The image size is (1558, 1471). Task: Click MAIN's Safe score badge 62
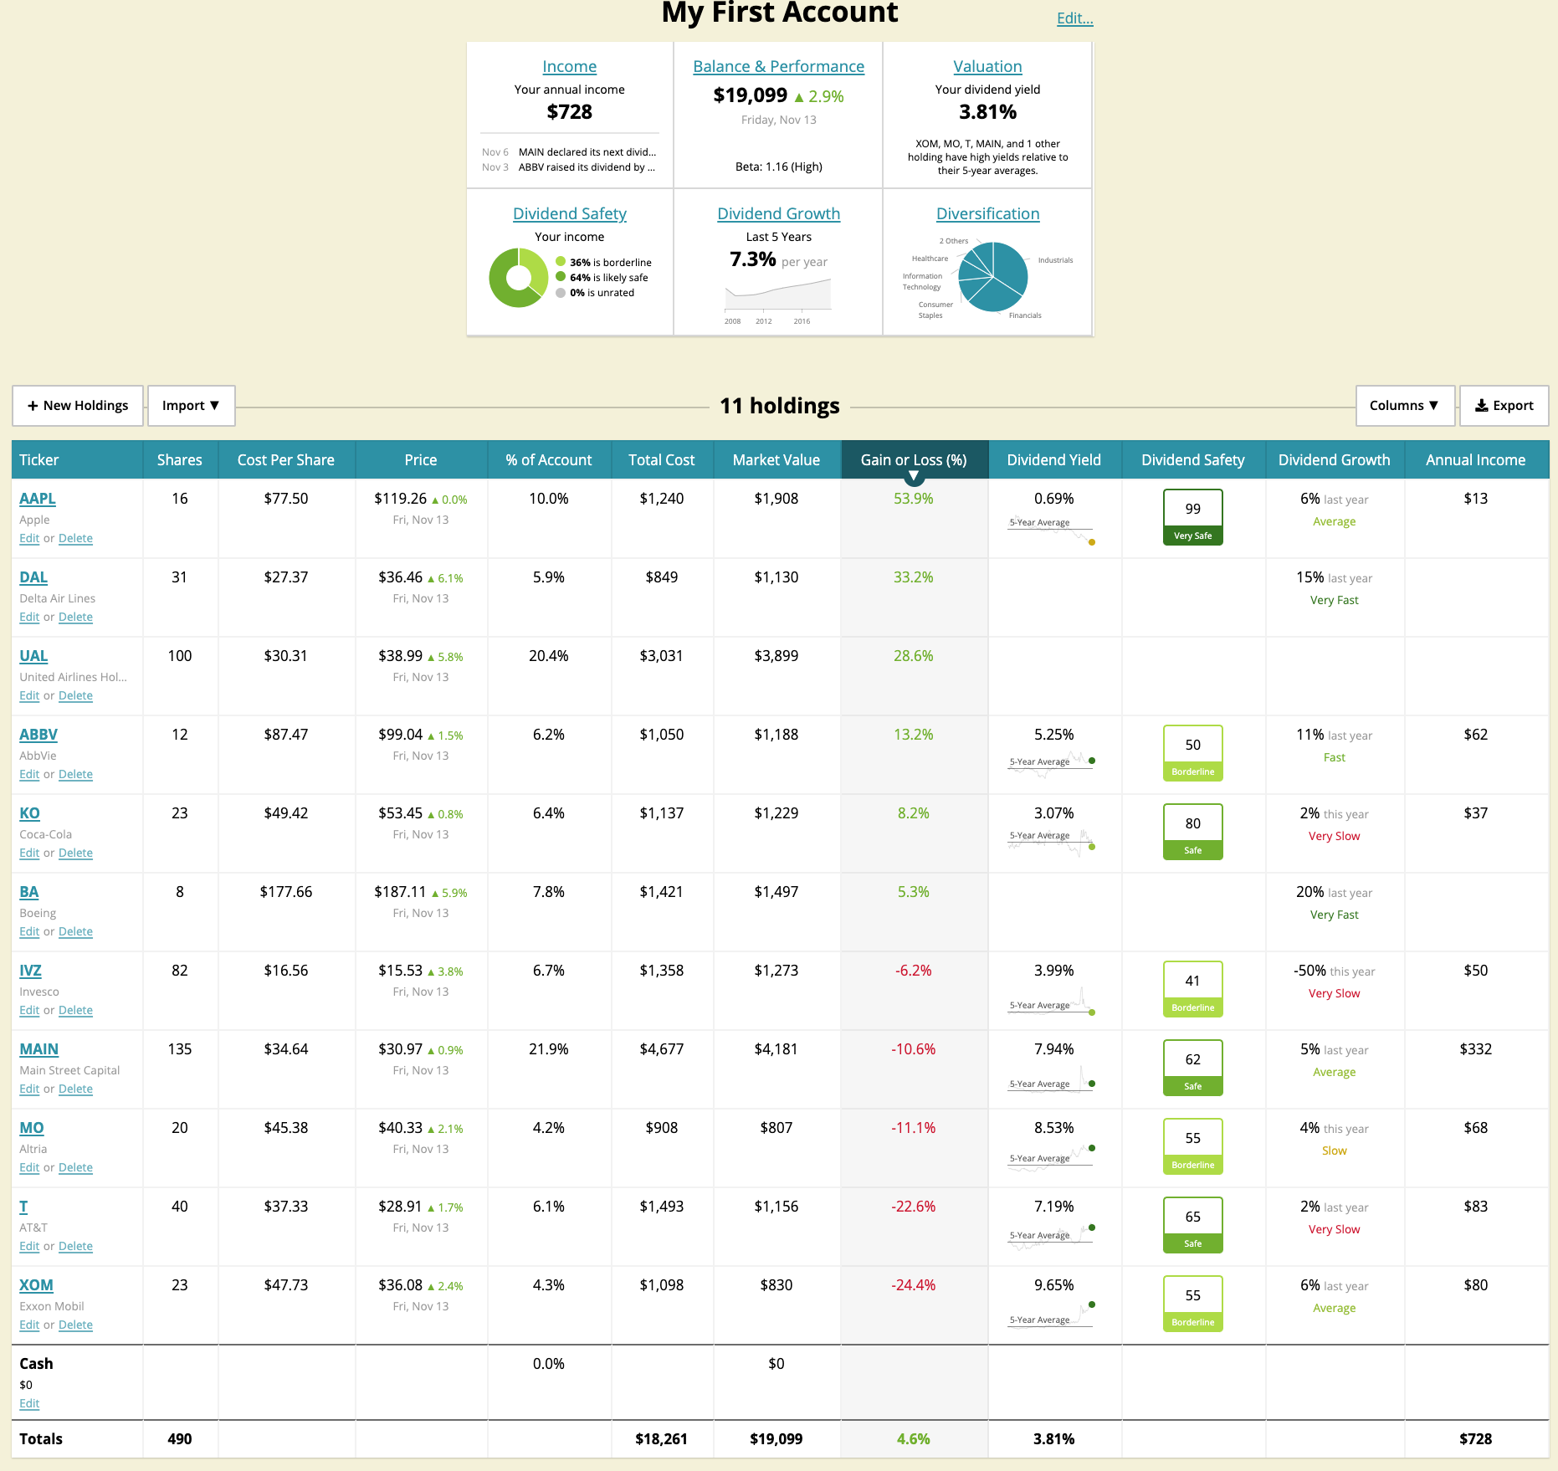coord(1192,1068)
